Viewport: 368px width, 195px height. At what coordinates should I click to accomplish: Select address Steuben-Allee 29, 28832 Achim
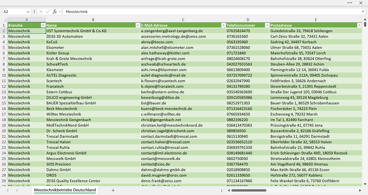pyautogui.click(x=316, y=64)
